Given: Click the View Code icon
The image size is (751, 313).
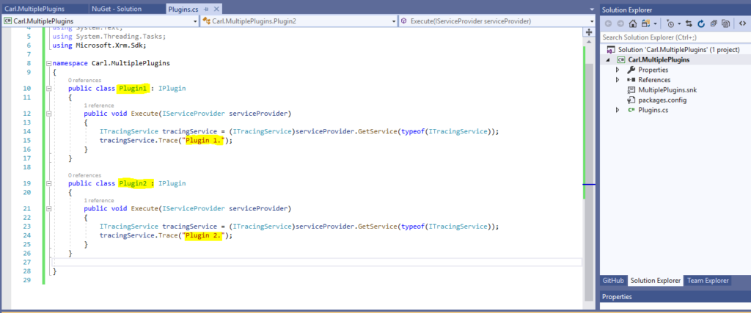Looking at the screenshot, I should [742, 23].
